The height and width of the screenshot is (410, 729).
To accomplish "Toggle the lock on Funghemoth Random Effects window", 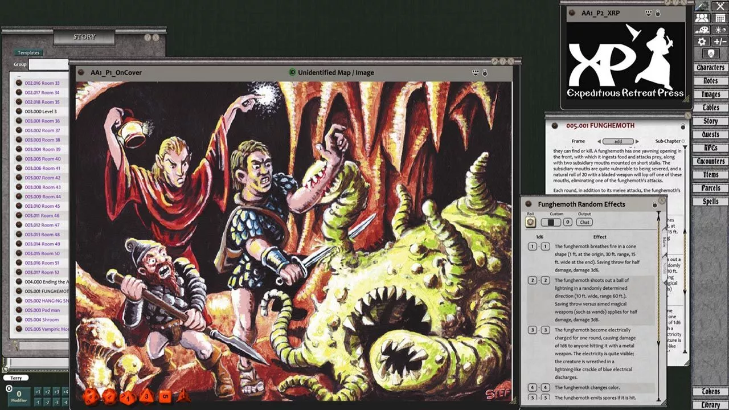I will (x=654, y=204).
